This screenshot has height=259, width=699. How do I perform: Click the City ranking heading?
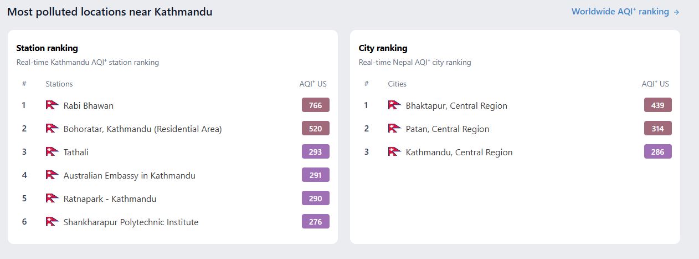pos(383,48)
